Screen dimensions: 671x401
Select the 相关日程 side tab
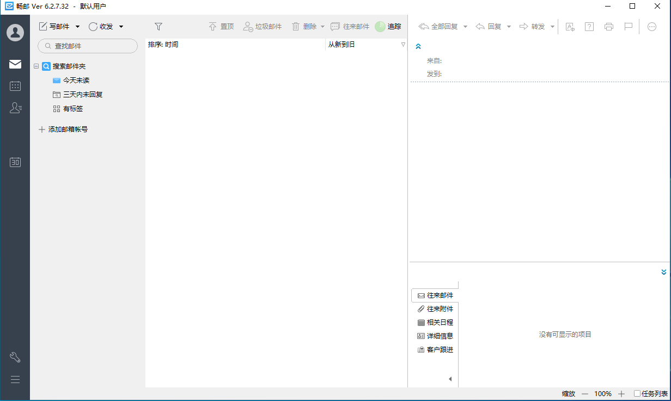point(435,323)
